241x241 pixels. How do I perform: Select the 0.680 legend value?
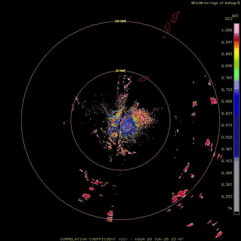click(227, 101)
